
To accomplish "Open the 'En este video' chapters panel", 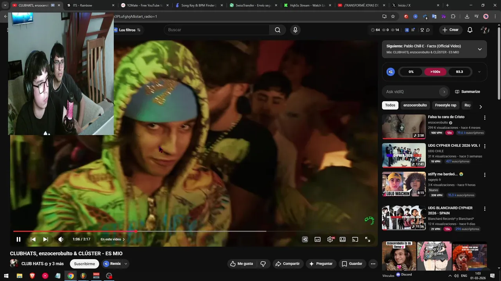I will [x=113, y=239].
